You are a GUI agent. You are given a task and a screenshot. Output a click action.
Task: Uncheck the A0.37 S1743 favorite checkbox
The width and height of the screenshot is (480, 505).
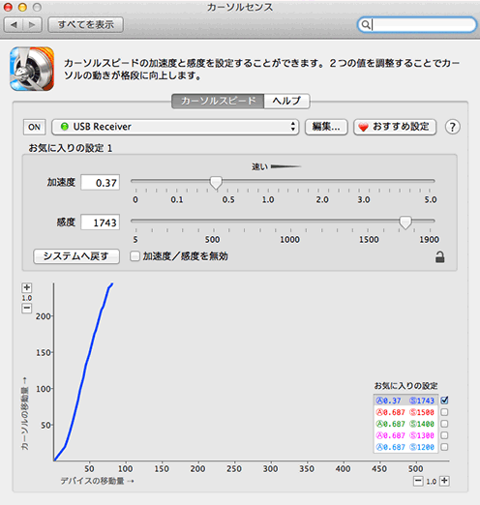[x=444, y=401]
